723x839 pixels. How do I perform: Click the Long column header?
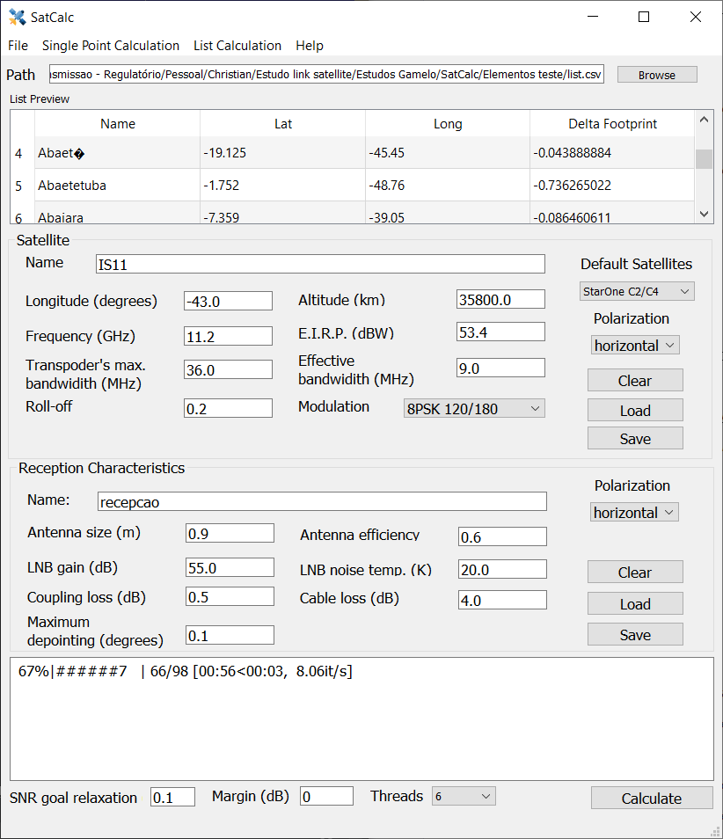click(448, 124)
